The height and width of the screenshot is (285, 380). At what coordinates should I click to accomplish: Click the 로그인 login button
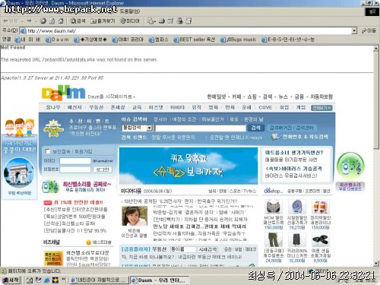coord(103,169)
